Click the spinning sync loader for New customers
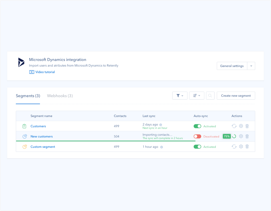This screenshot has width=271, height=211. pos(234,136)
